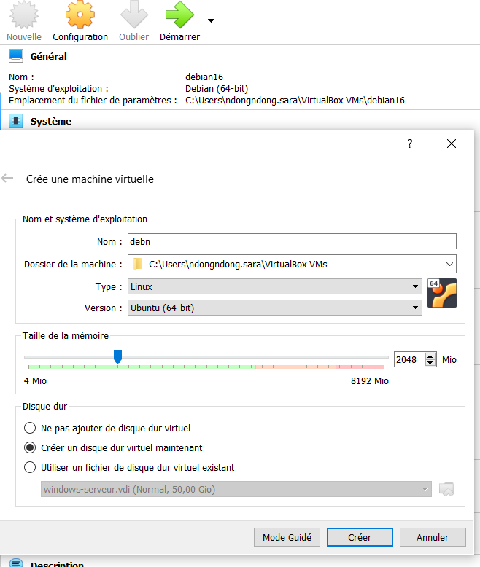The height and width of the screenshot is (567, 480).
Task: Open the Système section header
Action: coord(50,122)
